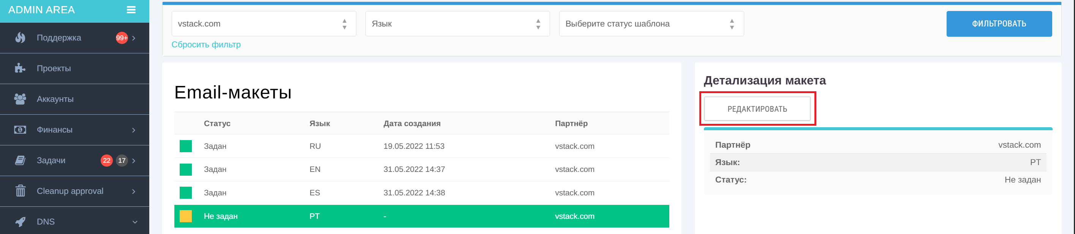1075x234 pixels.
Task: Open the Аккаунты people icon
Action: coord(20,98)
